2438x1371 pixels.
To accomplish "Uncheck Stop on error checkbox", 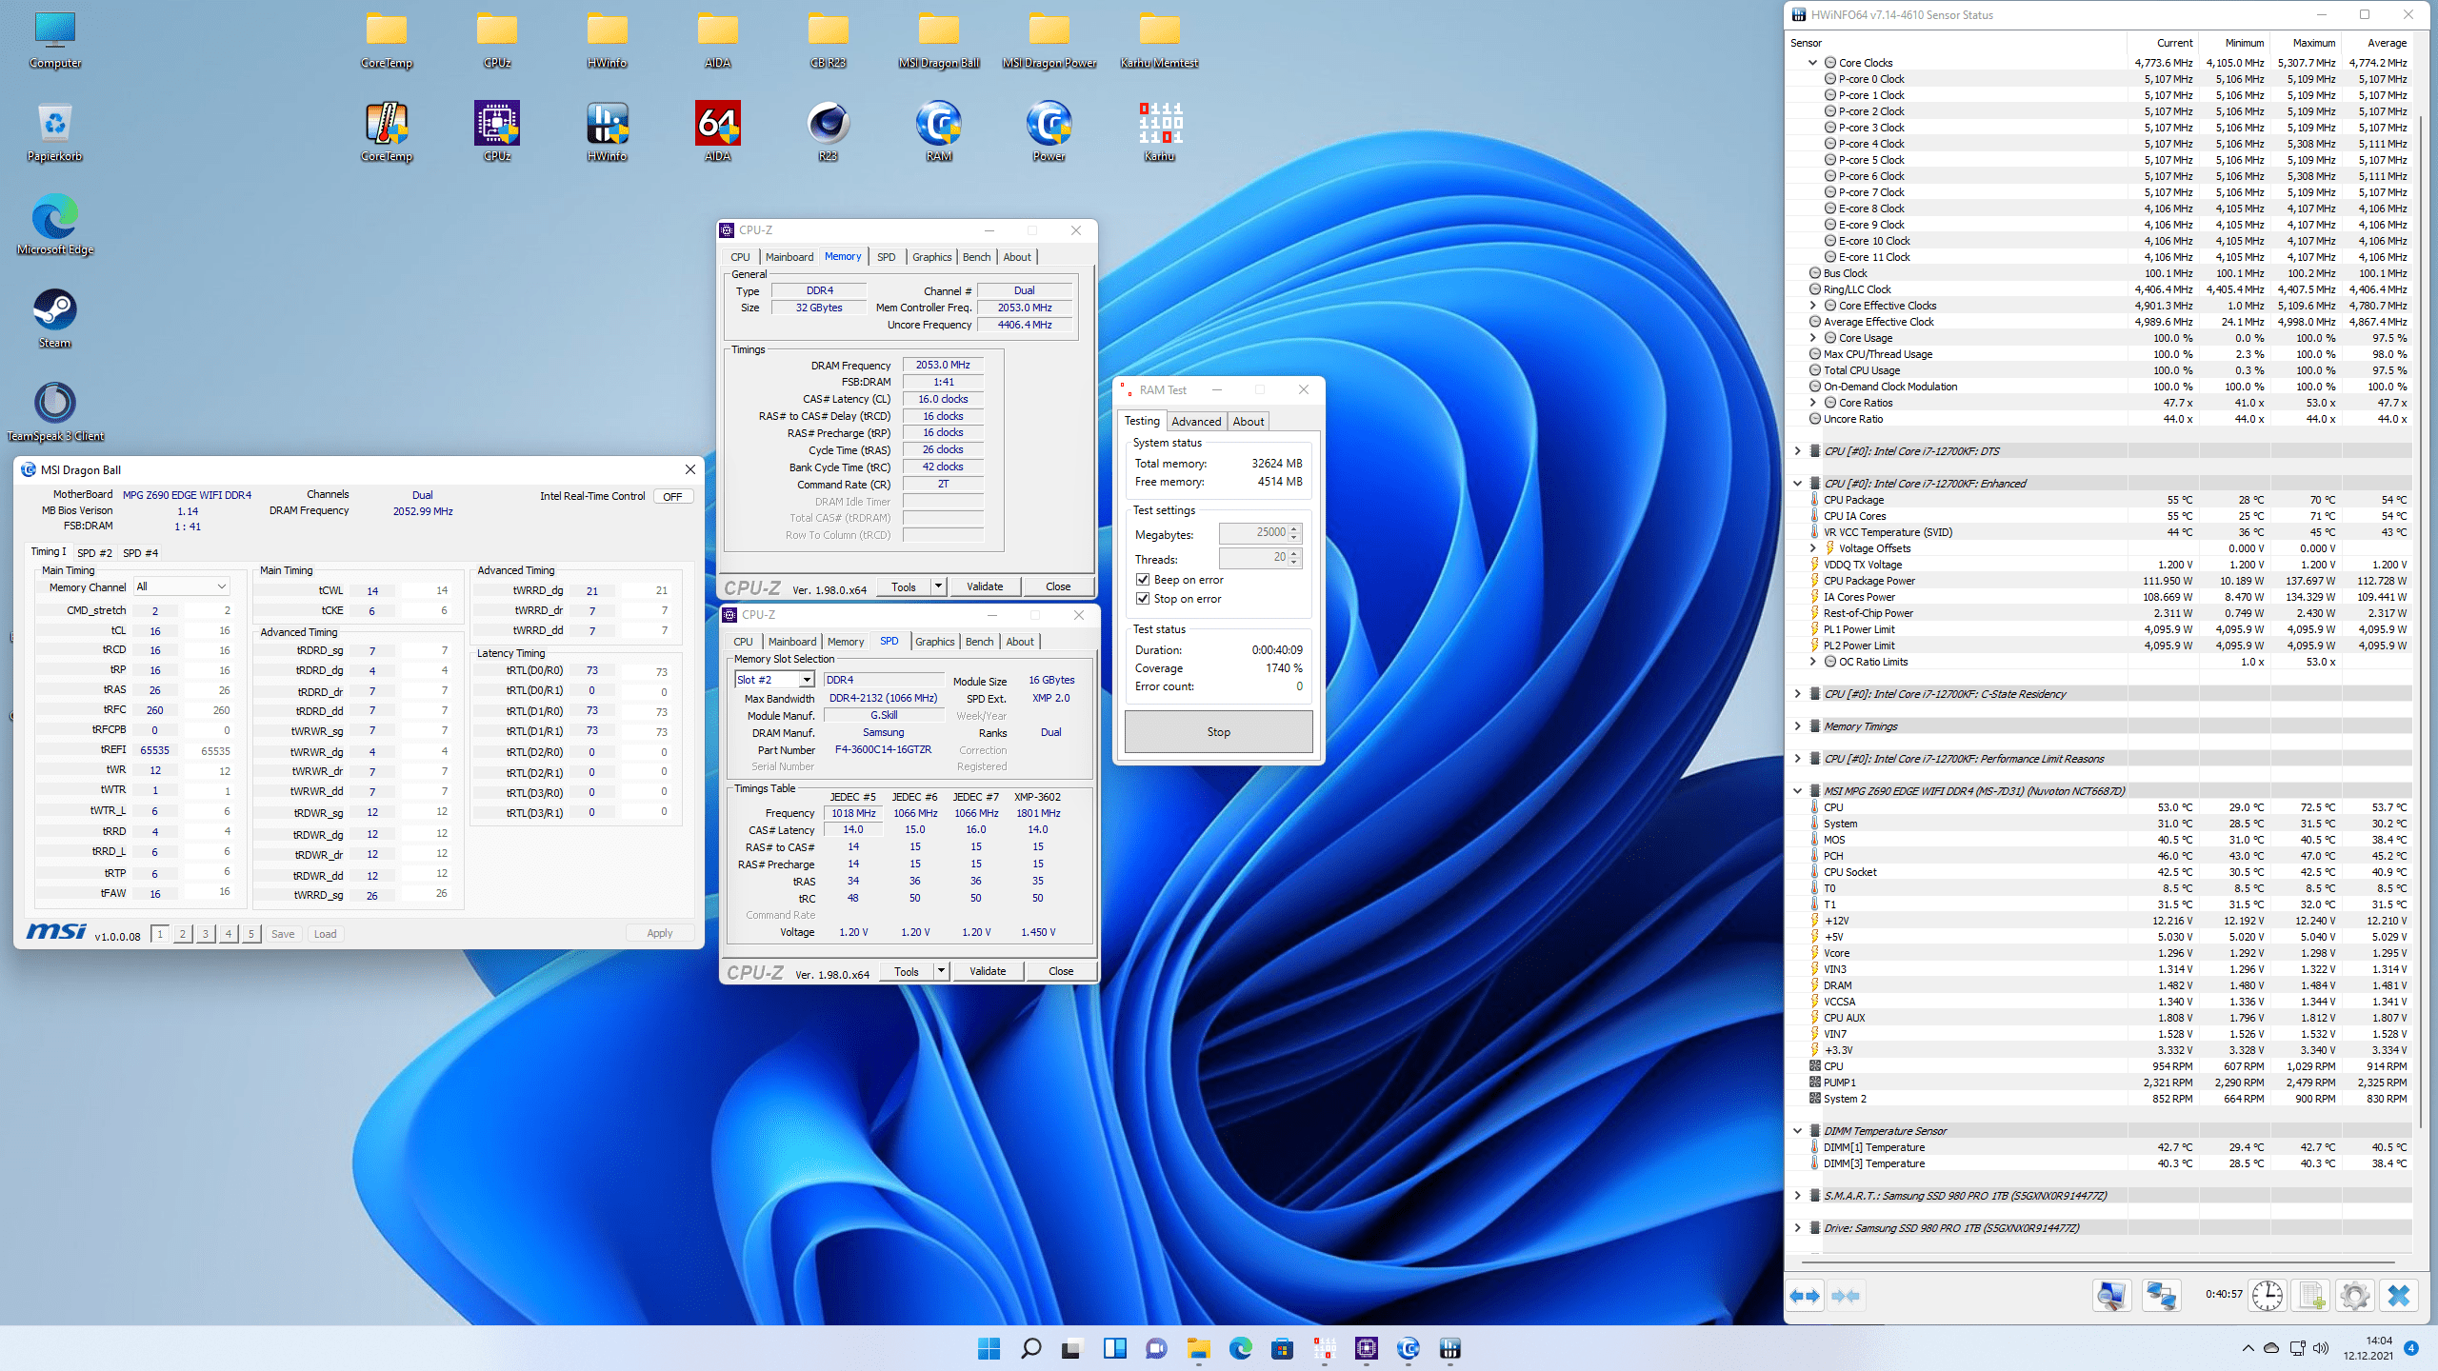I will 1143,599.
